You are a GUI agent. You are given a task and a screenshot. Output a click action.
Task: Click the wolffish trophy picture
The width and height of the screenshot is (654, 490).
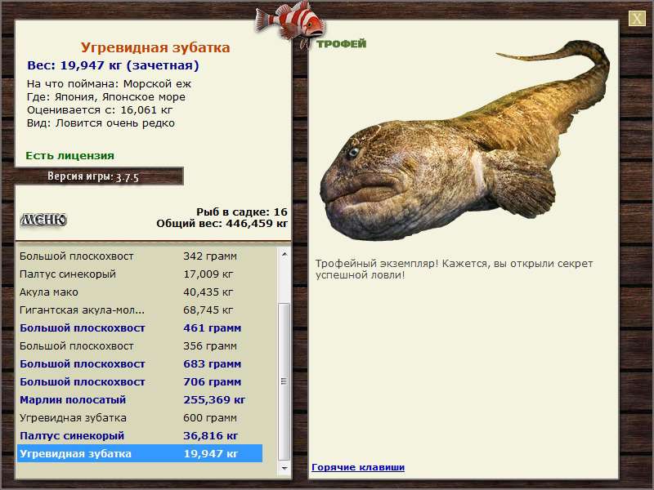[458, 147]
